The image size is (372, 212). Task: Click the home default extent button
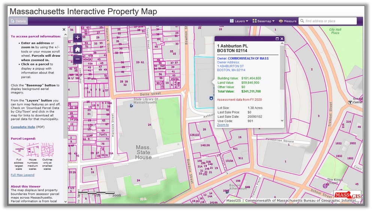pos(78,49)
